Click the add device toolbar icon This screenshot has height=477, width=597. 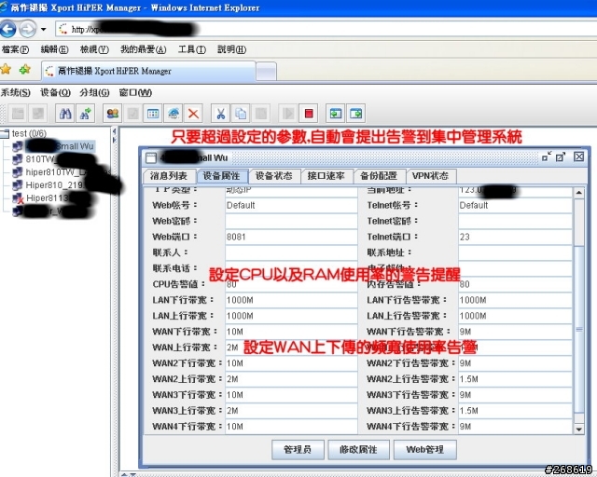tap(85, 114)
